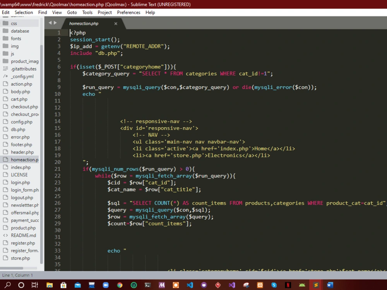Open footer.php in the sidebar
387x290 pixels.
coord(21,145)
